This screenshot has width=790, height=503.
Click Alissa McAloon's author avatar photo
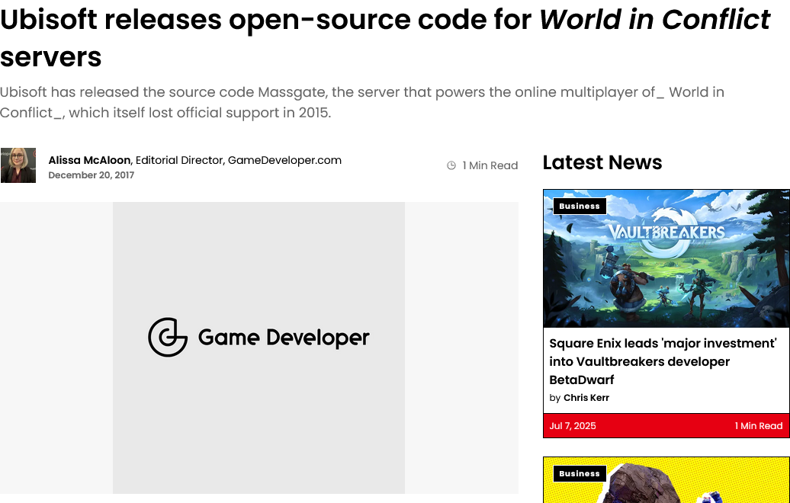18,165
